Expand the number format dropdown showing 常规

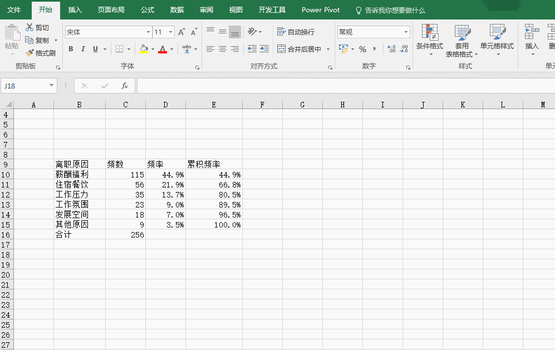406,32
